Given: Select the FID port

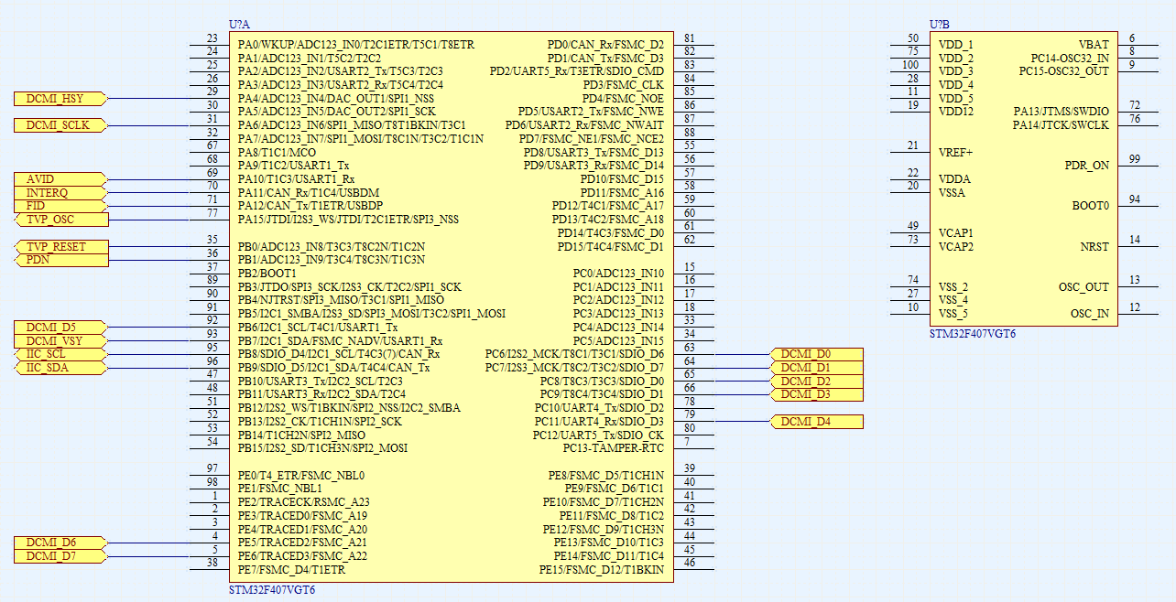Looking at the screenshot, I should 61,206.
